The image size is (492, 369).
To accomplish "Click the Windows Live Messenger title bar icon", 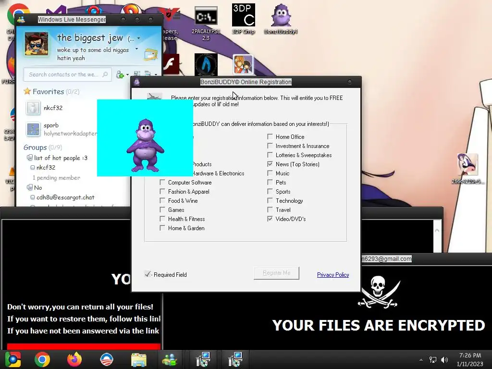I will pos(21,19).
